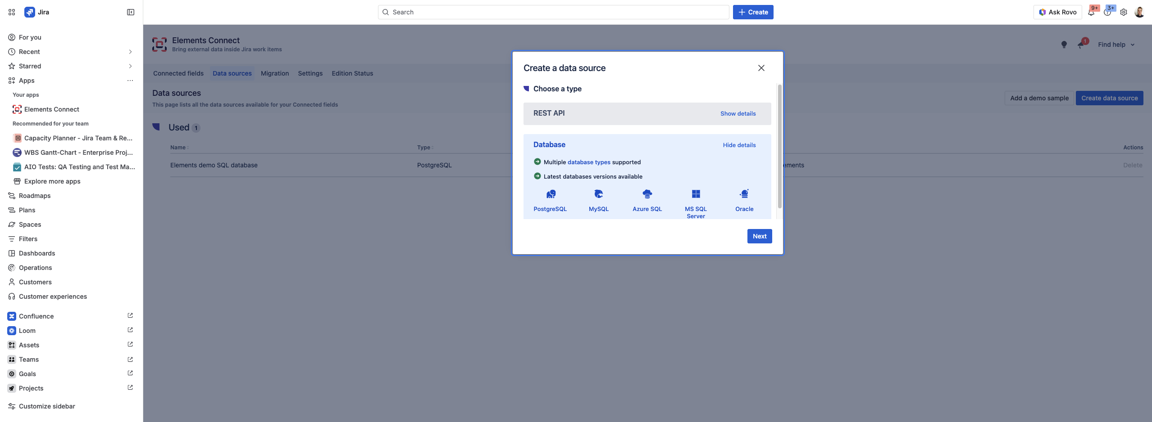Click Add a demo sample button
Image resolution: width=1152 pixels, height=422 pixels.
[1039, 98]
